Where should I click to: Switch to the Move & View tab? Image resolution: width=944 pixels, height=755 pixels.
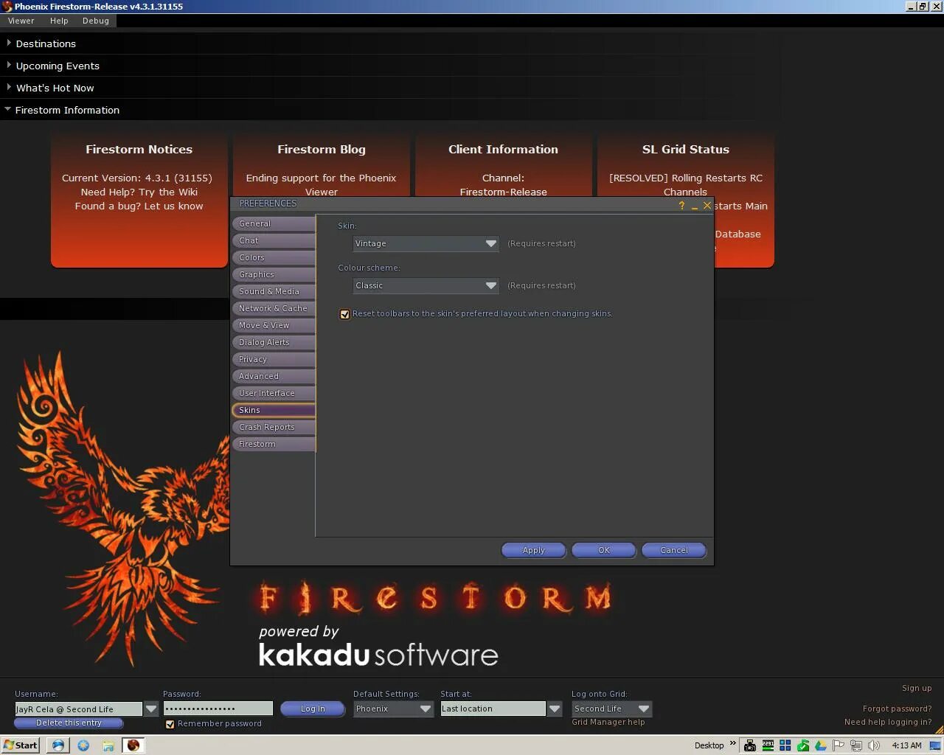[274, 325]
